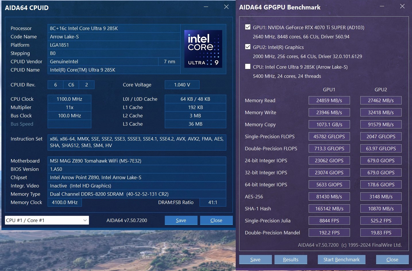Open the Results button in GPGPU Benchmark
The width and height of the screenshot is (412, 271).
click(x=291, y=260)
